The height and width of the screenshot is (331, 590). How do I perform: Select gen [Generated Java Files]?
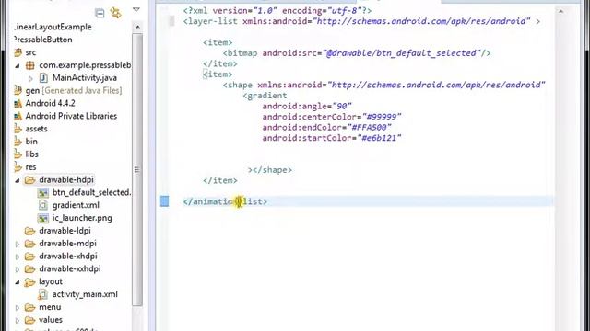[74, 90]
